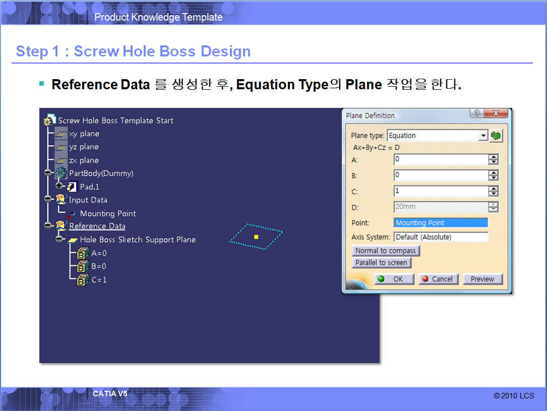Click the C=1 parameter icon

pos(83,280)
